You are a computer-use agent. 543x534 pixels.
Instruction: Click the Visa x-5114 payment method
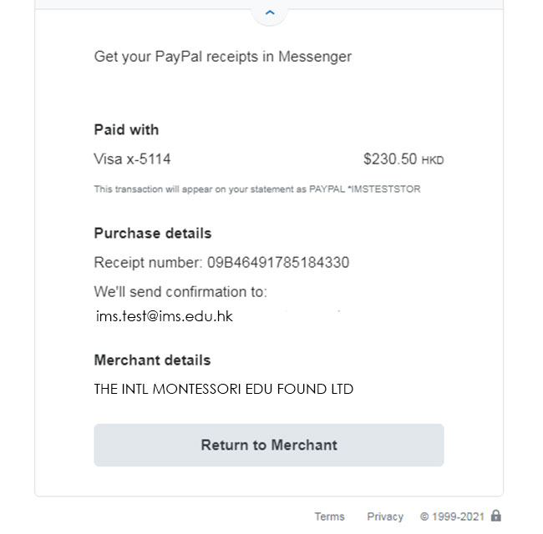click(132, 159)
